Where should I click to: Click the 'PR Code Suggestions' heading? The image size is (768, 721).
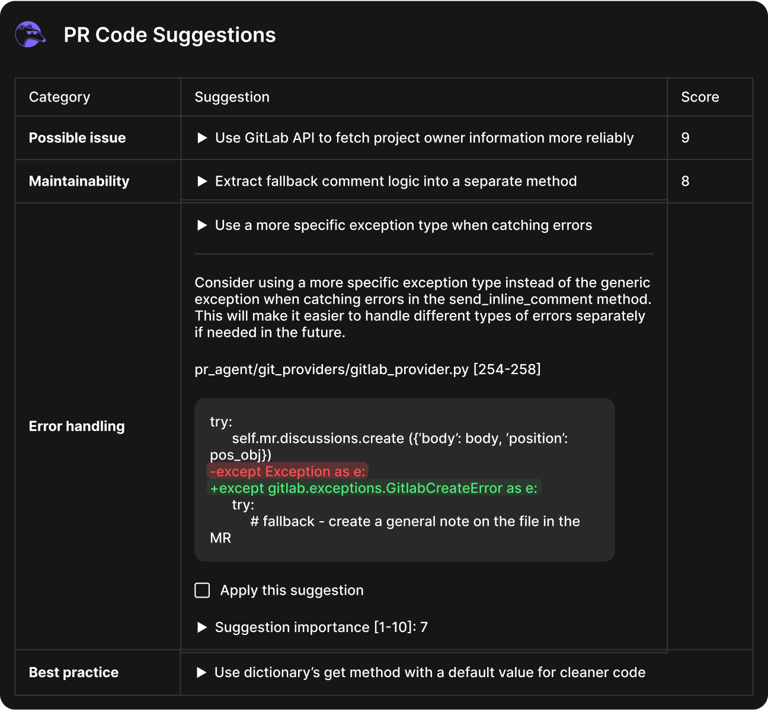169,35
